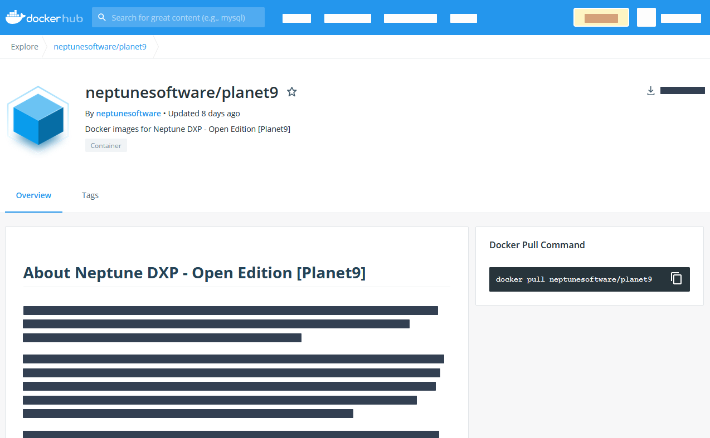The height and width of the screenshot is (438, 710).
Task: Click the download icon beside pull count
Action: click(x=650, y=91)
